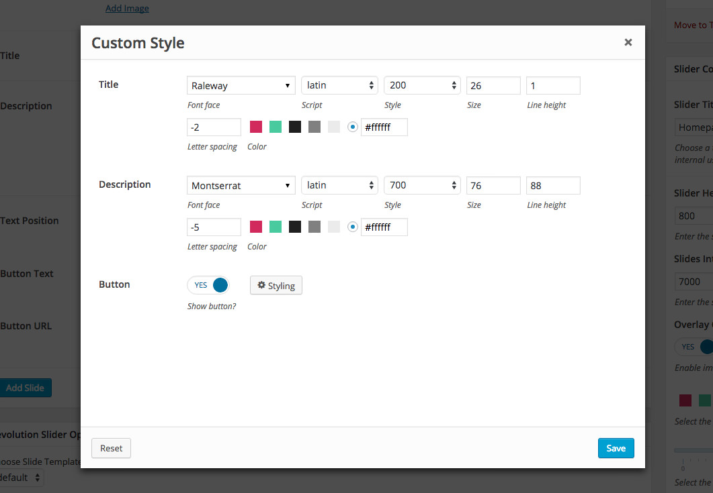Open the Description script dropdown
The width and height of the screenshot is (713, 493).
tap(339, 185)
